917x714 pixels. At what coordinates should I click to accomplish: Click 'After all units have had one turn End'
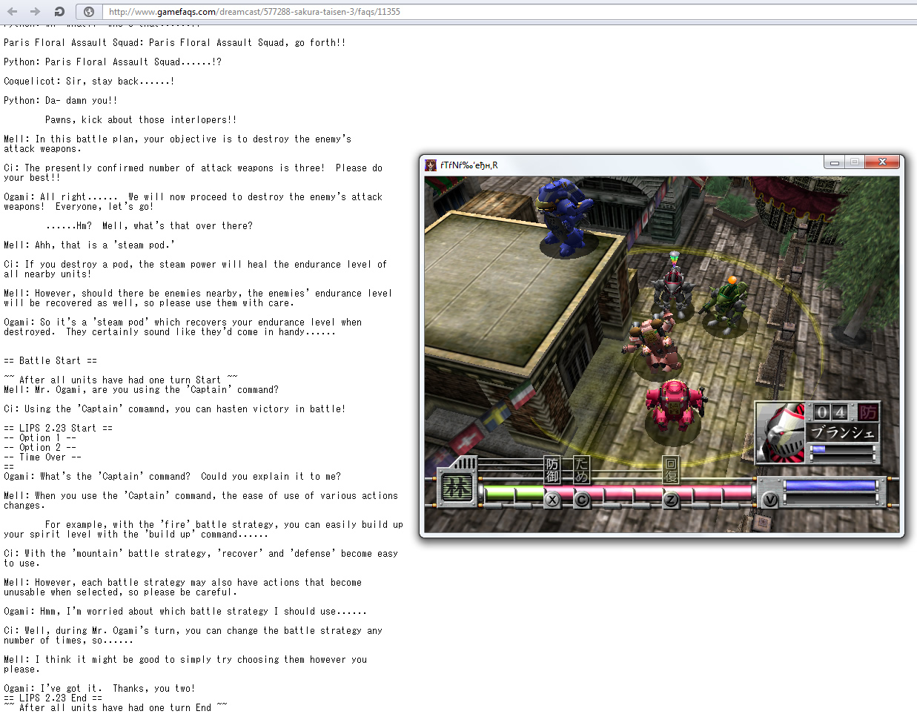coord(116,707)
